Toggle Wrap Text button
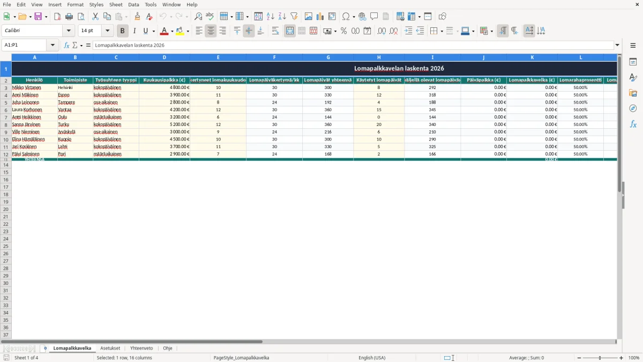 (x=275, y=31)
